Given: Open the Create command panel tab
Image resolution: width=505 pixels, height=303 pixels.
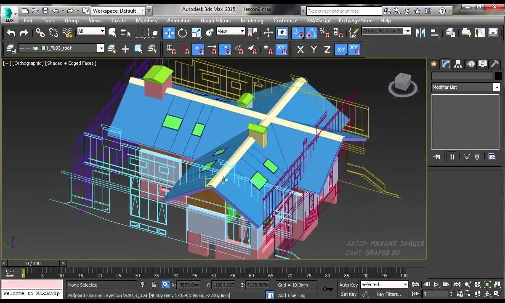Looking at the screenshot, I should [x=434, y=64].
